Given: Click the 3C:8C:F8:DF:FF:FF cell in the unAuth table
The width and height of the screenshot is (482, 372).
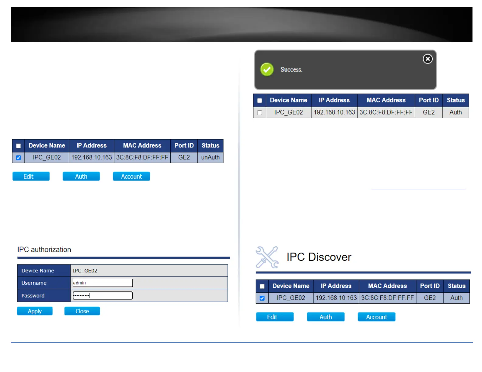Looking at the screenshot, I should click(x=142, y=157).
